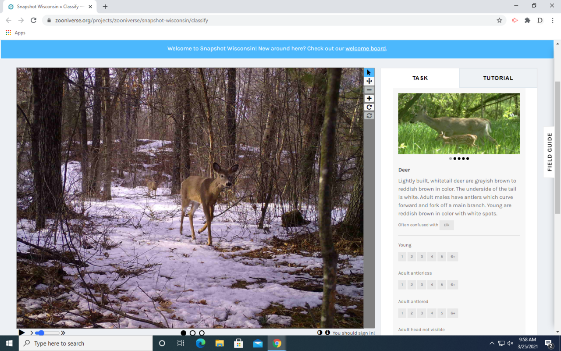Select second deer example image dot
This screenshot has height=351, width=561.
coord(455,158)
